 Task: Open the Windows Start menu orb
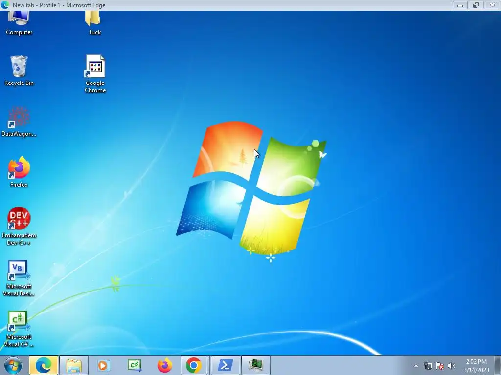pos(13,365)
